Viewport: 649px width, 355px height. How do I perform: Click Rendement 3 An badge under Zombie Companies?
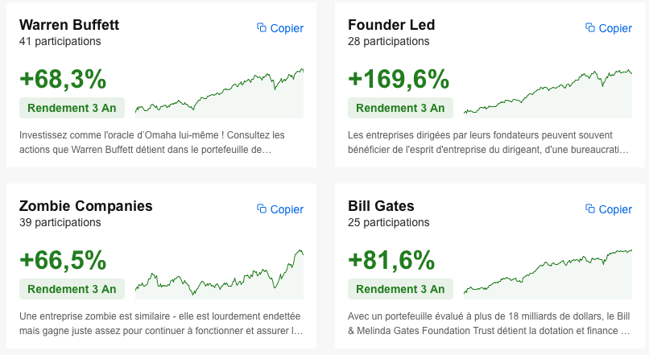click(x=72, y=289)
